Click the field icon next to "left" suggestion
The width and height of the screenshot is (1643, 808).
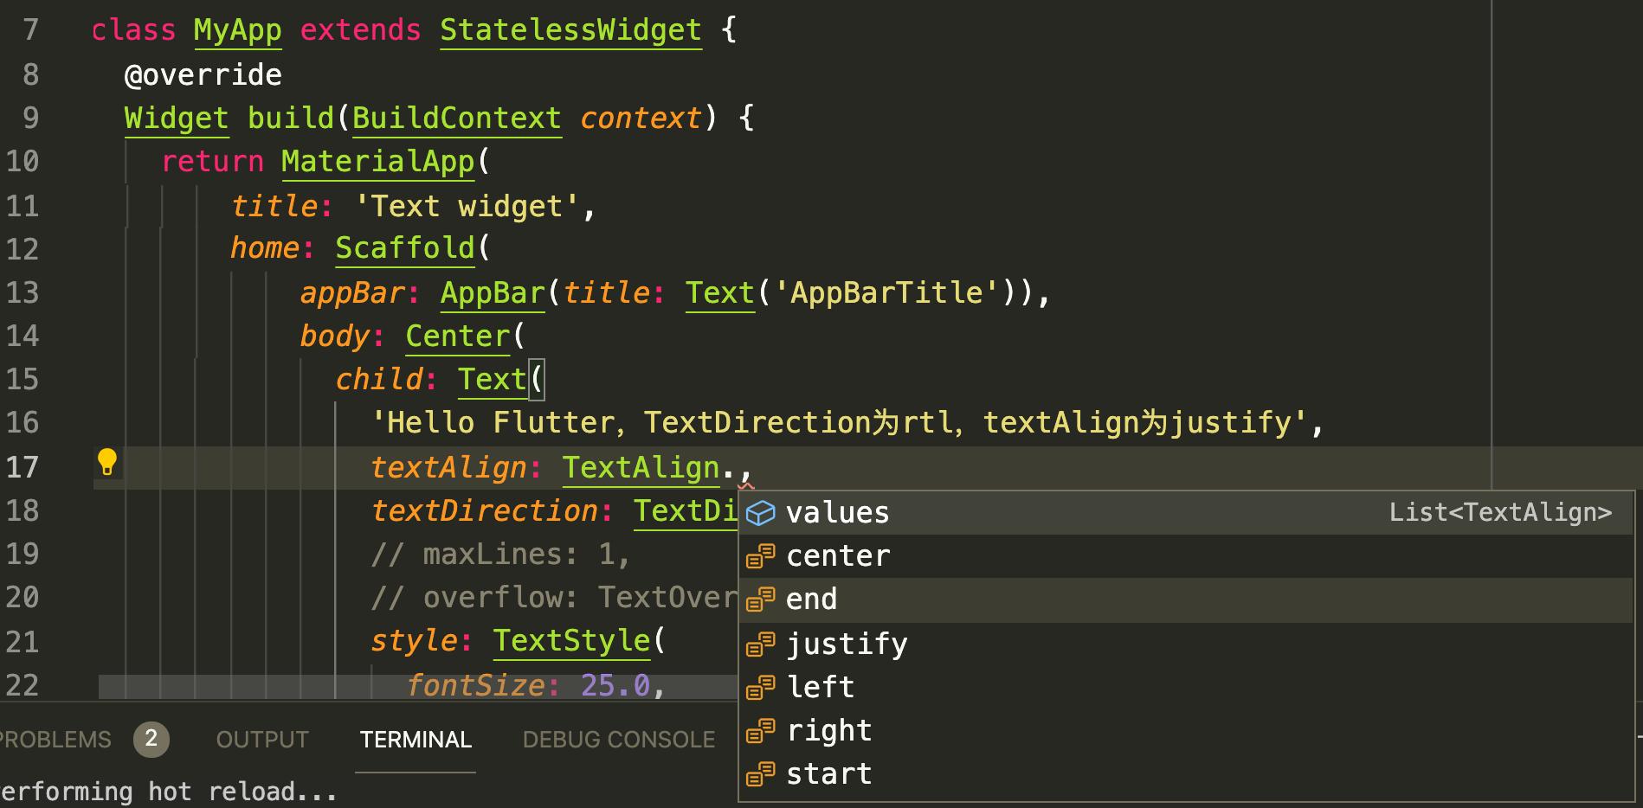point(761,686)
